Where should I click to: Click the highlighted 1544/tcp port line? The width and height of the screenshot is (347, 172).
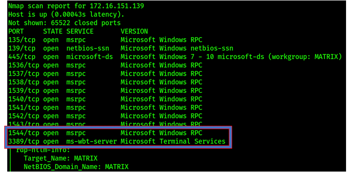pyautogui.click(x=105, y=133)
